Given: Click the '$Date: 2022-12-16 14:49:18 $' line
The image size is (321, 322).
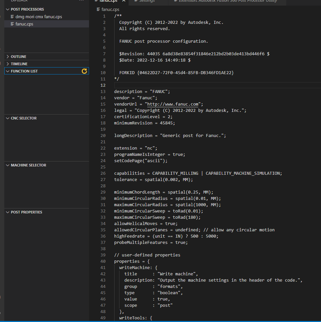Looking at the screenshot, I should coord(155,60).
